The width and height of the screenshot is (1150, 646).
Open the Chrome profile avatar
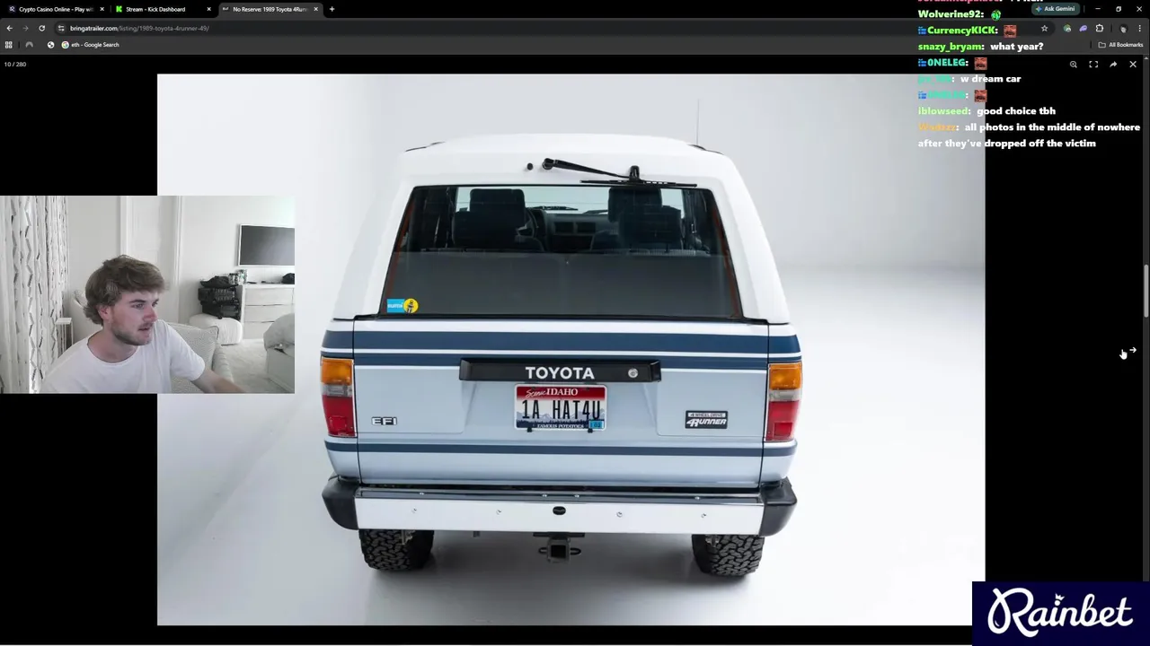1122,29
